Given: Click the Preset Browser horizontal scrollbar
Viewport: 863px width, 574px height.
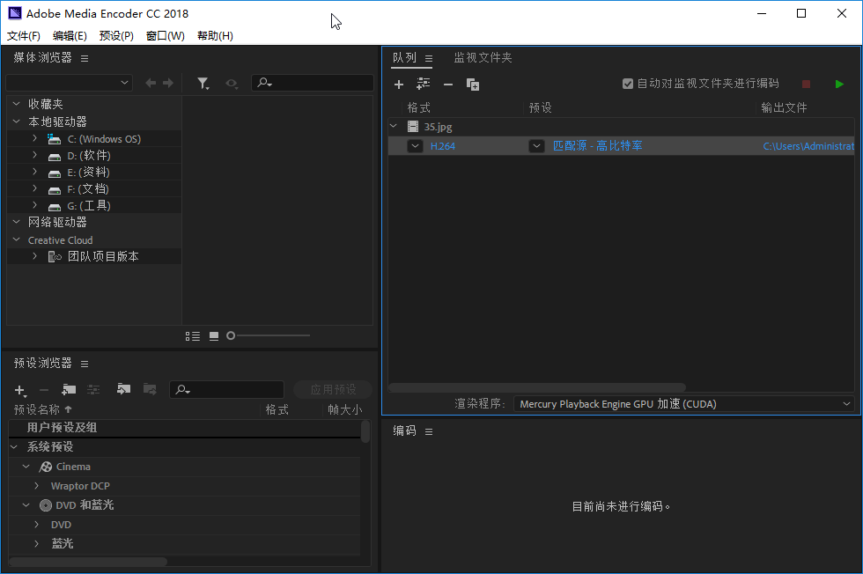Looking at the screenshot, I should point(88,562).
